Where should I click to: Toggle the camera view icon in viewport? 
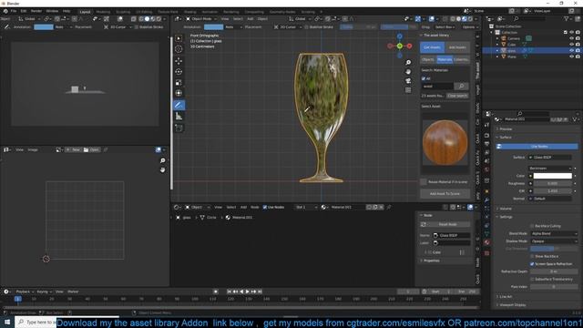(408, 81)
